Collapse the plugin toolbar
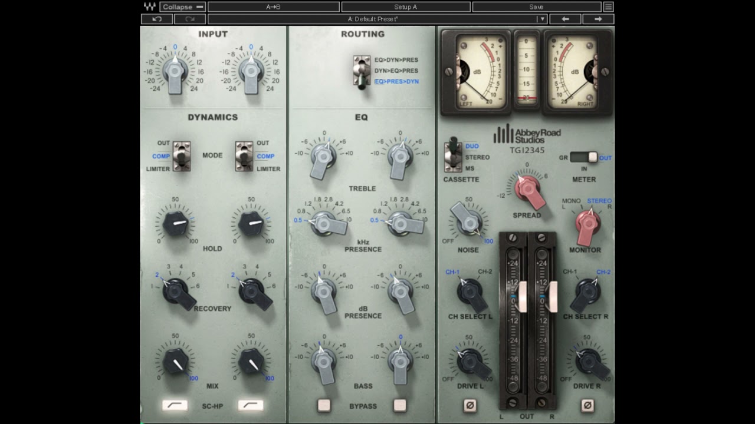 point(183,7)
